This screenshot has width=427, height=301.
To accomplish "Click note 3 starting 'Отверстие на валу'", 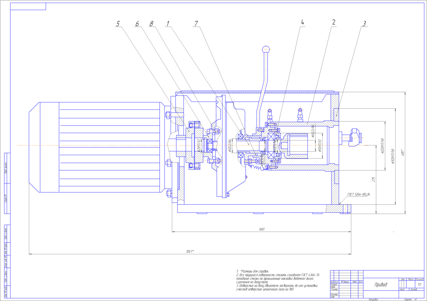I will (x=277, y=286).
